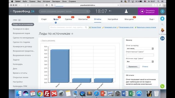Collapse diagram via 'Скрыть диаграмму'
The width and height of the screenshot is (175, 98).
coord(48,41)
